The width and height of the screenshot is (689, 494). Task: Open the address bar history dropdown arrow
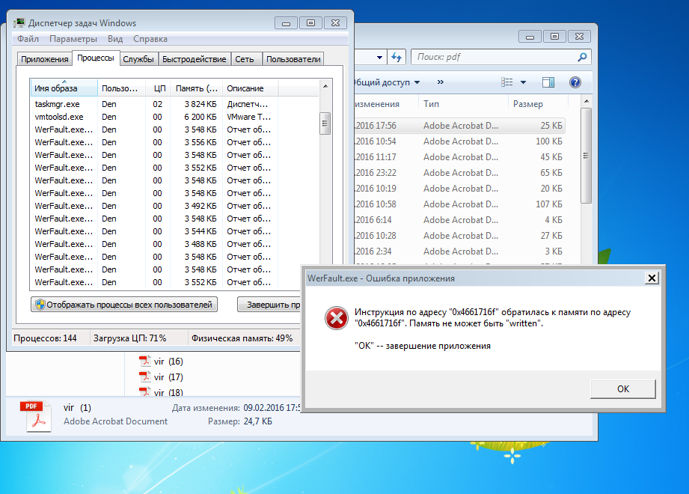click(380, 57)
